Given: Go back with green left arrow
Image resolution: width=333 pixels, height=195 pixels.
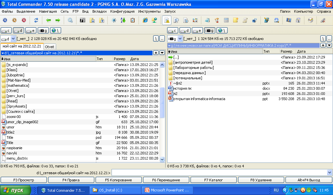Looking at the screenshot, I should [48, 20].
